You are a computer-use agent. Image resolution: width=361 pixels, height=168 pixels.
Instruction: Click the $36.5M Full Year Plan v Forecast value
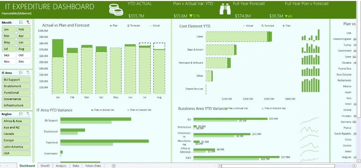tap(276, 16)
